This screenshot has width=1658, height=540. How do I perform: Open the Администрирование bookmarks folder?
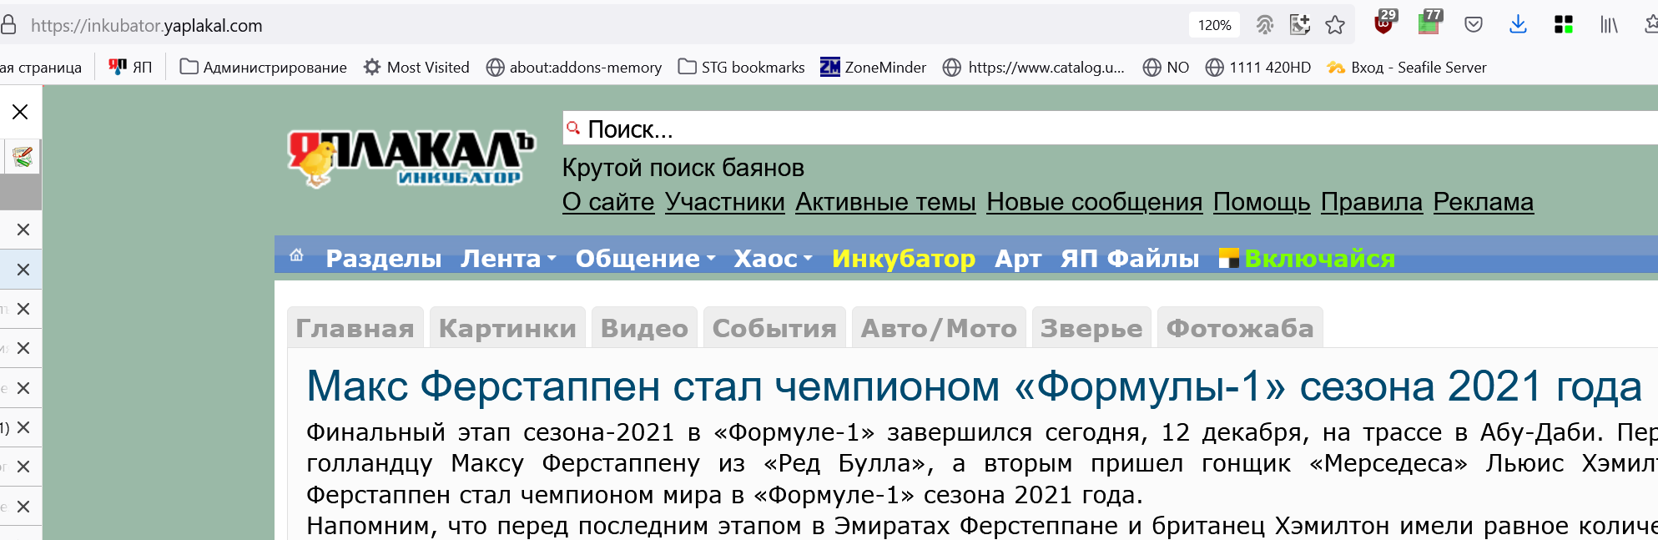tap(264, 67)
